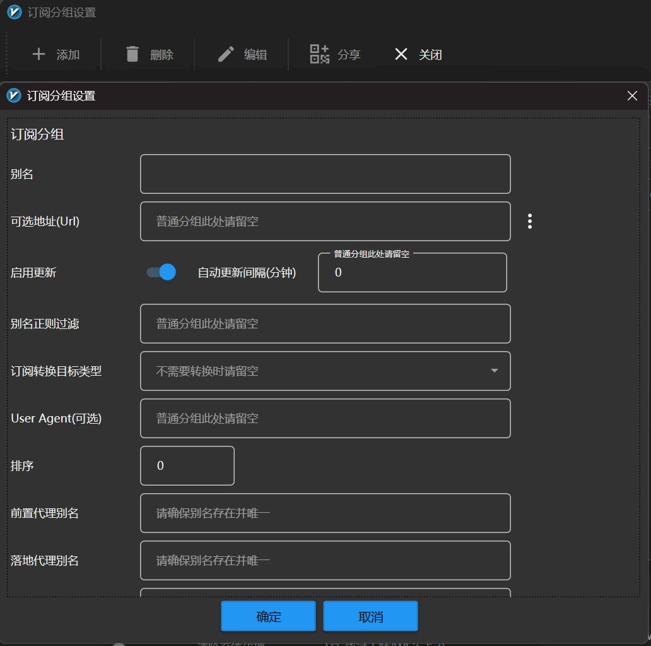651x646 pixels.
Task: Click the 确定 button
Action: point(268,616)
